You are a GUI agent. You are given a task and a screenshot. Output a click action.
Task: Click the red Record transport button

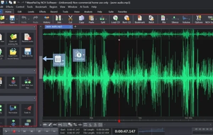click(x=14, y=131)
